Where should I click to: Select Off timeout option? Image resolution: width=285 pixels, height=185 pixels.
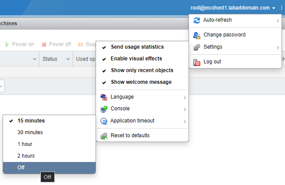point(21,168)
